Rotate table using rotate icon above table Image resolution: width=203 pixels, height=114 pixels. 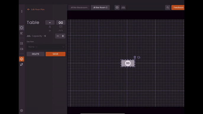tap(139, 57)
